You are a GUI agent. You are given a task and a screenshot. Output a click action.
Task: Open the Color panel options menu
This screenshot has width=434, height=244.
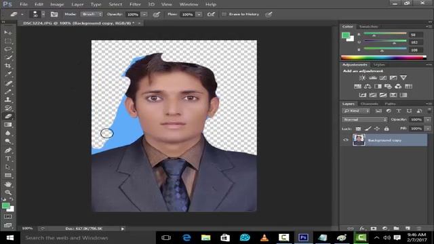(429, 26)
